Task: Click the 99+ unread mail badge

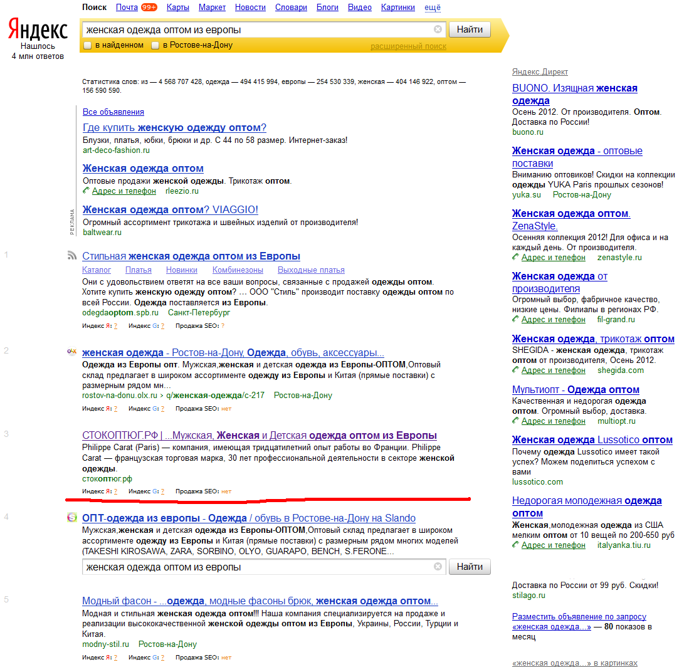Action: [x=149, y=7]
